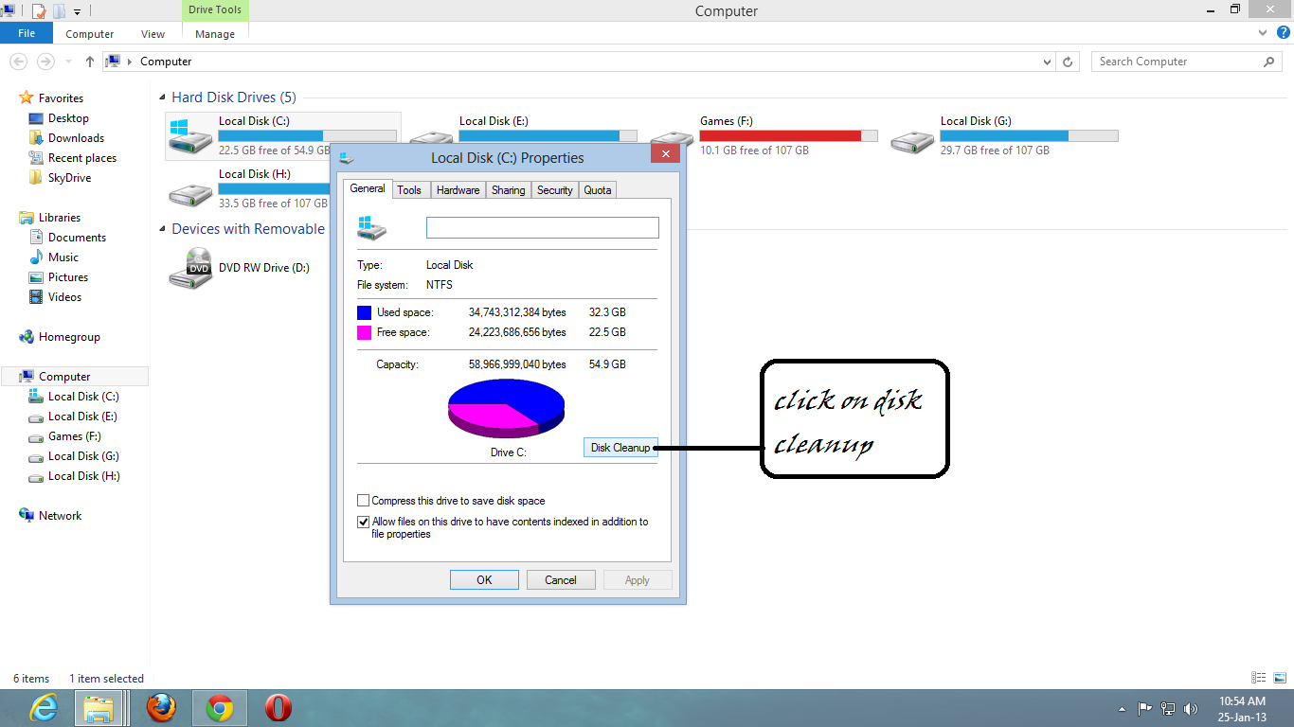Enable Compress this drive to save disk space
Image resolution: width=1294 pixels, height=727 pixels.
(x=363, y=500)
